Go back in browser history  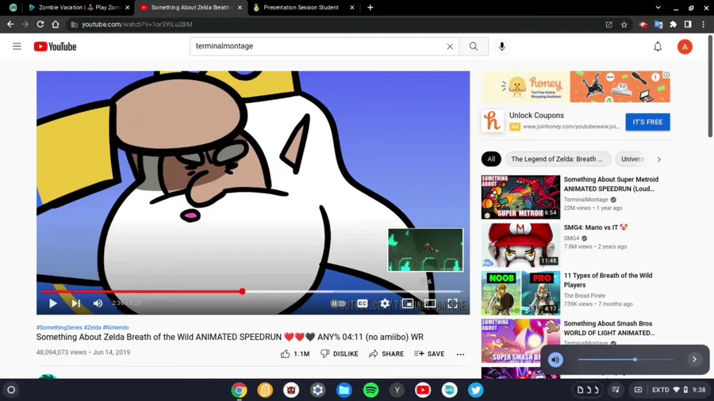(x=10, y=25)
